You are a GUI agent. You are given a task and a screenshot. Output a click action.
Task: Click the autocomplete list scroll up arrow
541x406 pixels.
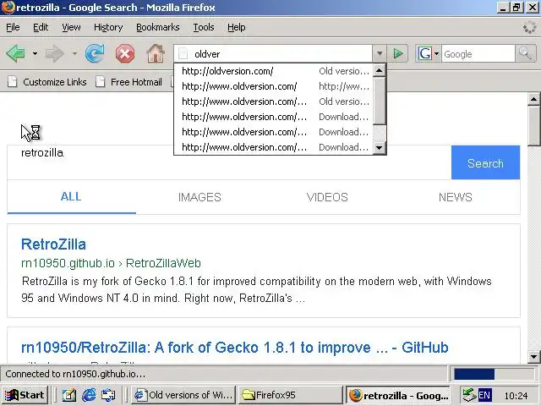point(380,70)
